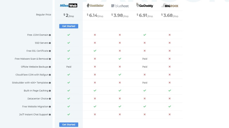
Task: Click the CloudFlare CDN with Railgun label
Action: [32, 75]
